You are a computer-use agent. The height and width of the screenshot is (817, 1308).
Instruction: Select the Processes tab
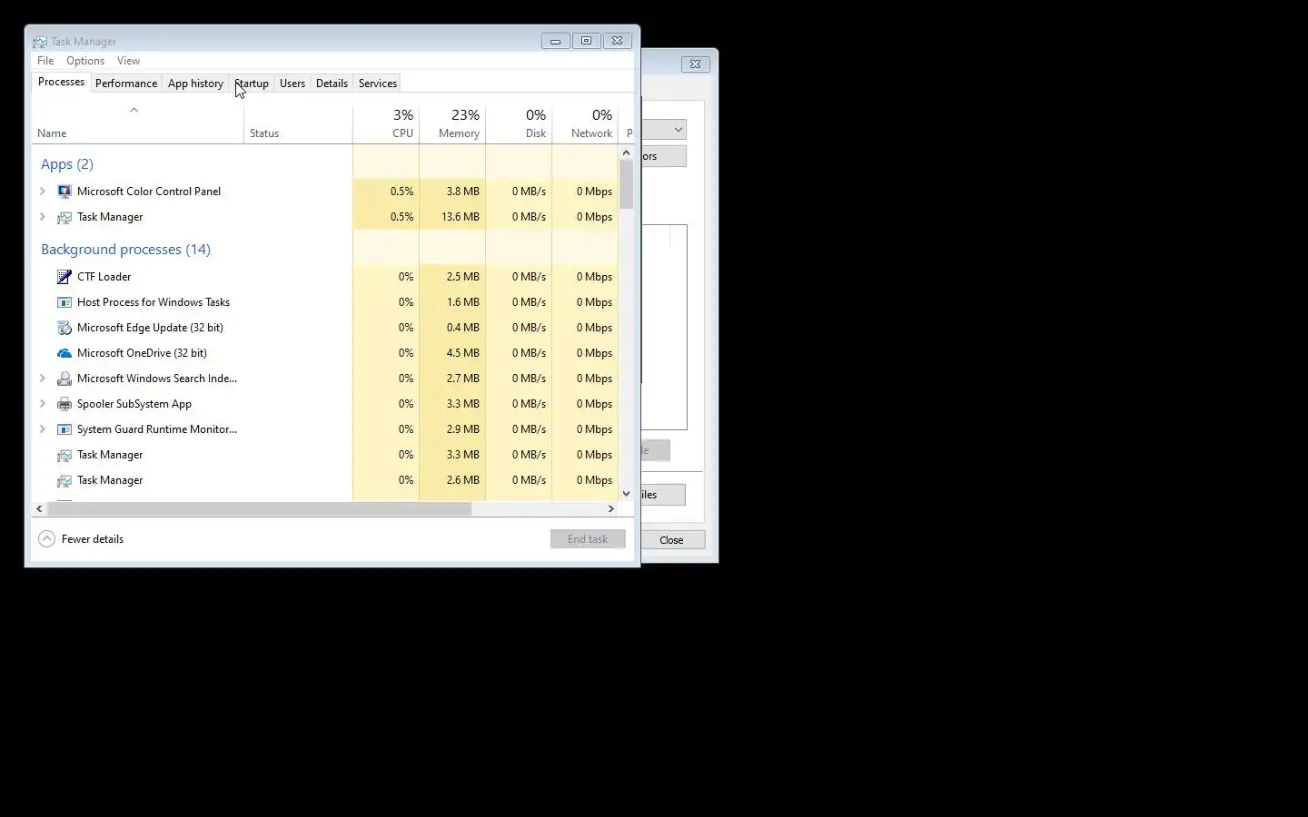click(61, 82)
